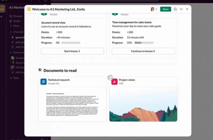Click the Add channels plus icon

pos(13,47)
